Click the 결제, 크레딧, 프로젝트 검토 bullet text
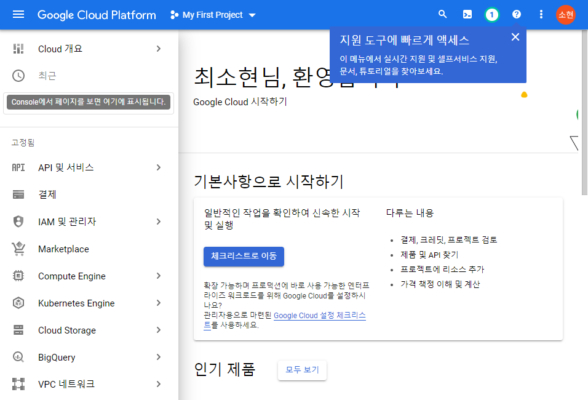Image resolution: width=588 pixels, height=400 pixels. [449, 240]
